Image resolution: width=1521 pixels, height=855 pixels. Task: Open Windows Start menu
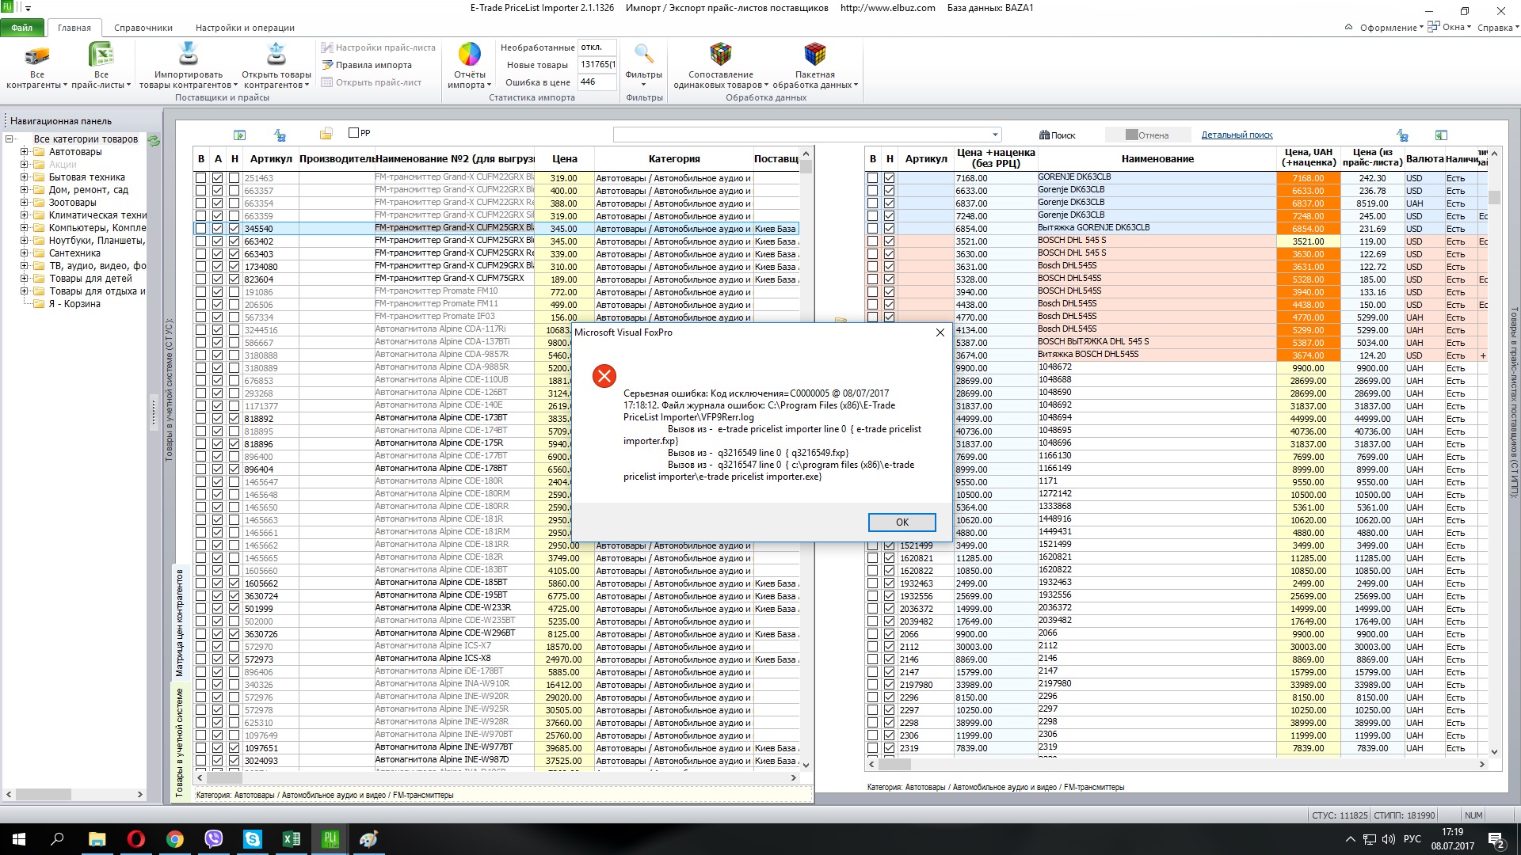[x=19, y=839]
